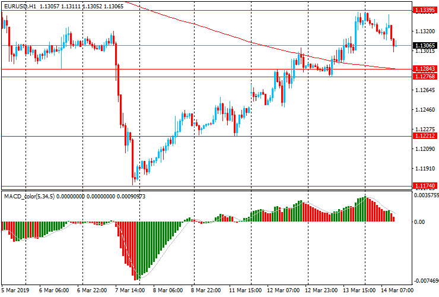Click the MACD upper scale value 0.0035759
The image size is (439, 297).
coord(426,195)
